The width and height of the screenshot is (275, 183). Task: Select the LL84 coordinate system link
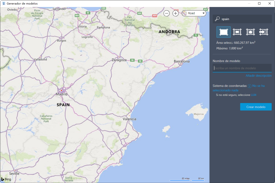[x=253, y=95]
